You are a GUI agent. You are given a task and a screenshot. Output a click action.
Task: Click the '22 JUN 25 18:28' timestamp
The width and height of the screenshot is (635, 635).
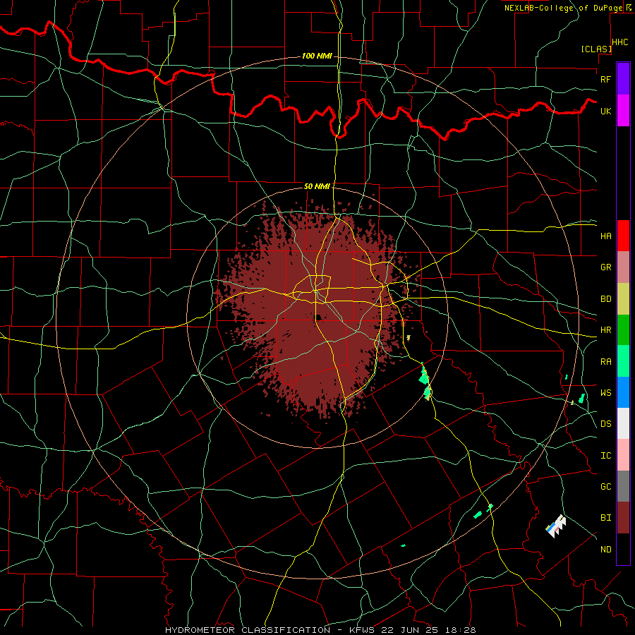point(428,630)
